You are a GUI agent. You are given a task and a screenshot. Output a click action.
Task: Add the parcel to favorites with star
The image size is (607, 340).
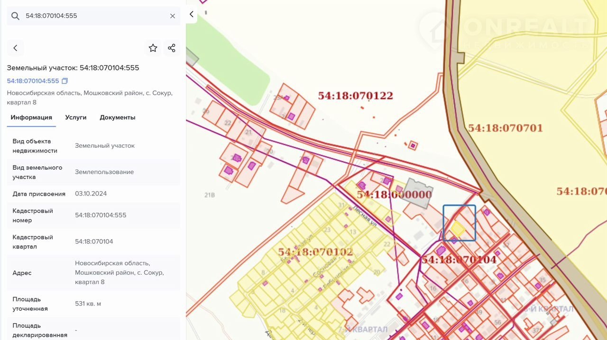coord(153,48)
